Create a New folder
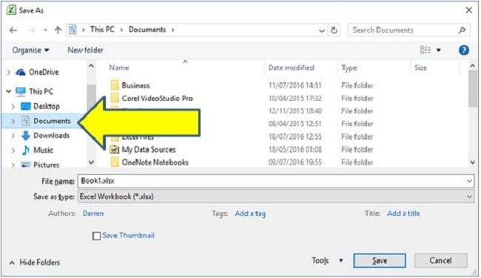 85,50
